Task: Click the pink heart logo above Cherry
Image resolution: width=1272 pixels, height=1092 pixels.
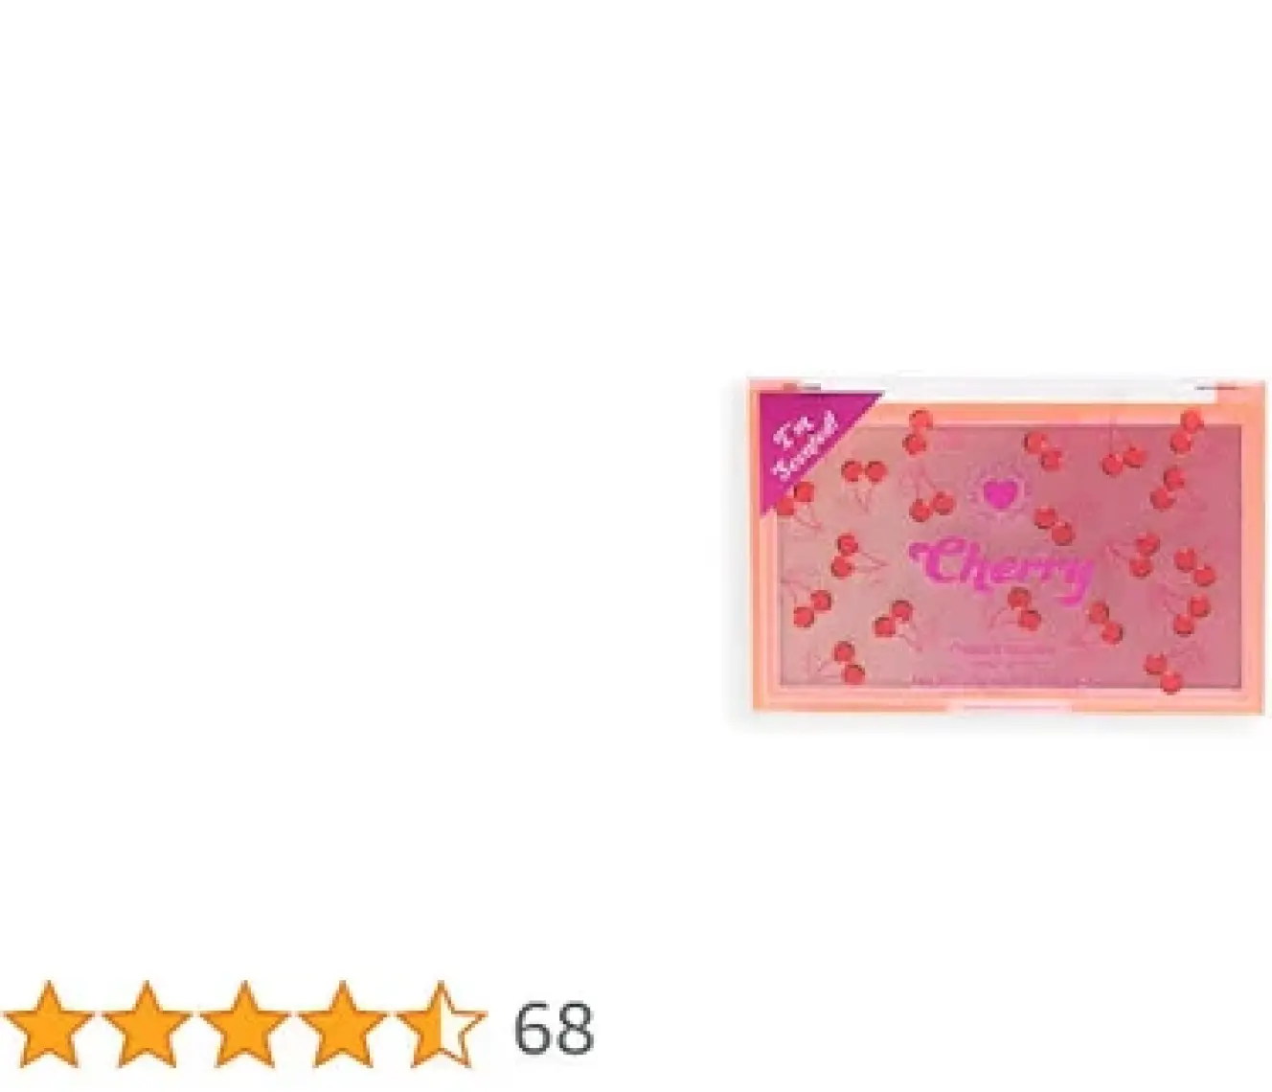Action: tap(1000, 495)
